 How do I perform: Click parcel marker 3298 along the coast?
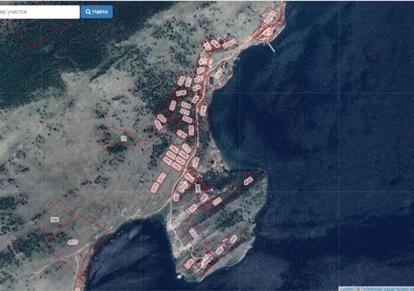[x=203, y=111]
